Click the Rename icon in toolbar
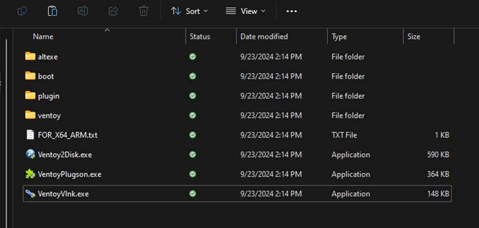Image resolution: width=479 pixels, height=228 pixels. click(83, 11)
